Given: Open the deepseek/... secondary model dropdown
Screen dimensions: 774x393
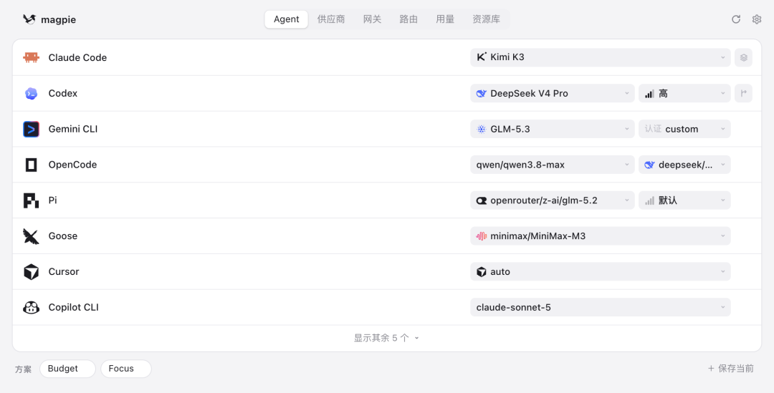Looking at the screenshot, I should coord(684,165).
